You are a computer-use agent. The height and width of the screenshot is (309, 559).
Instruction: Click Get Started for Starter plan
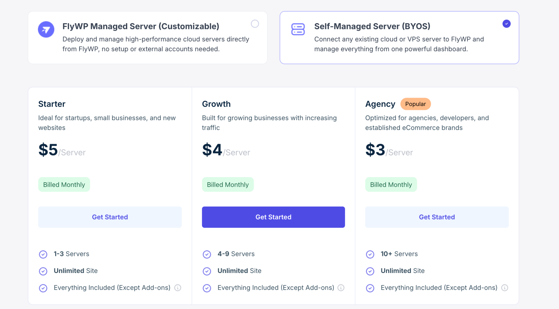(x=110, y=217)
